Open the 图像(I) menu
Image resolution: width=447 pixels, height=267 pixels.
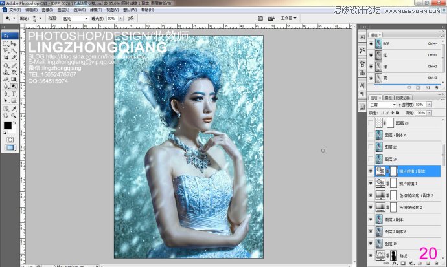tap(47, 10)
